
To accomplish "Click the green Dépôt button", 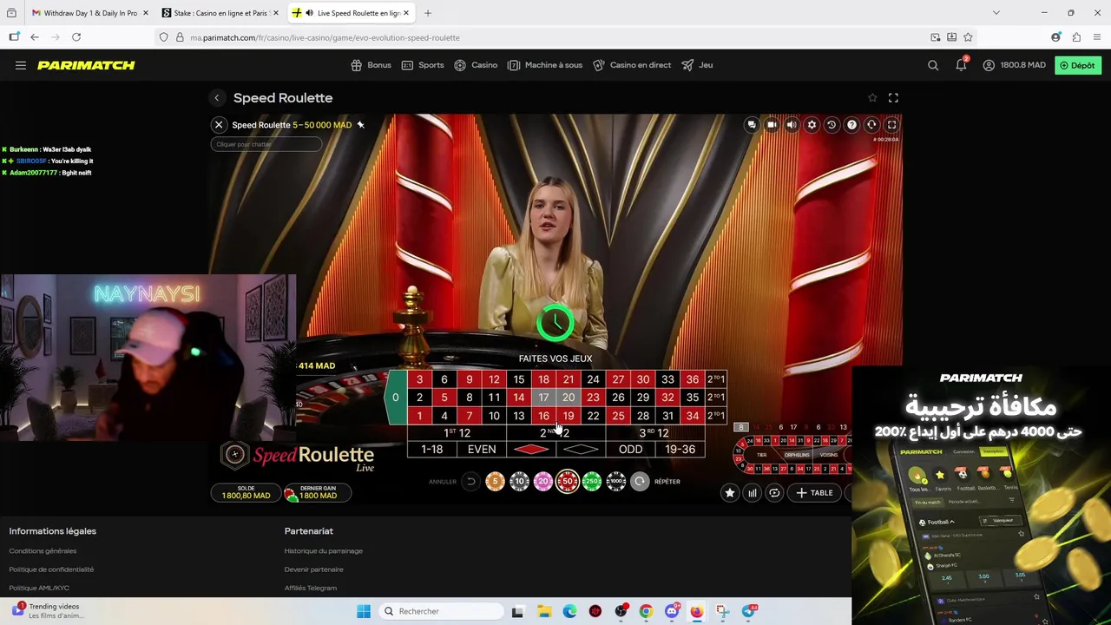I will pyautogui.click(x=1077, y=65).
